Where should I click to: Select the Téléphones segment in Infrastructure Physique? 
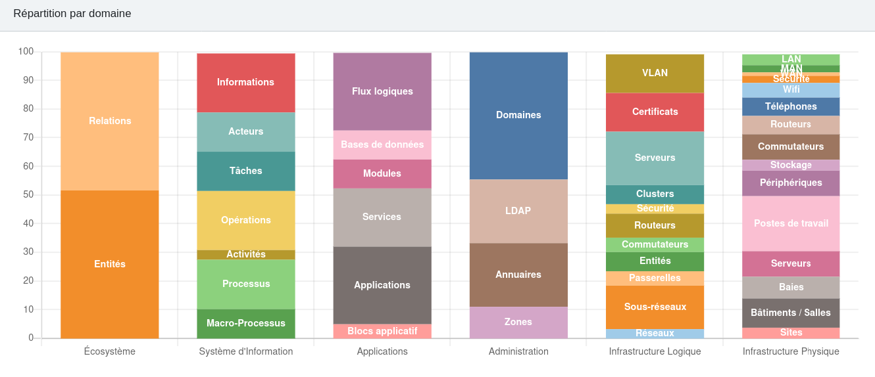point(791,106)
